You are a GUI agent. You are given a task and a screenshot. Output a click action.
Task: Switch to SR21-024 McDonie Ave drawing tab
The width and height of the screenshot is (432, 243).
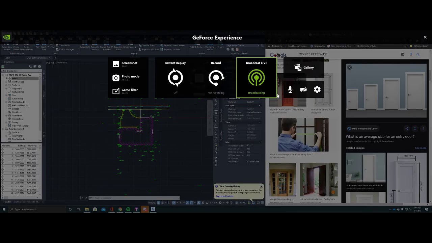(38, 58)
